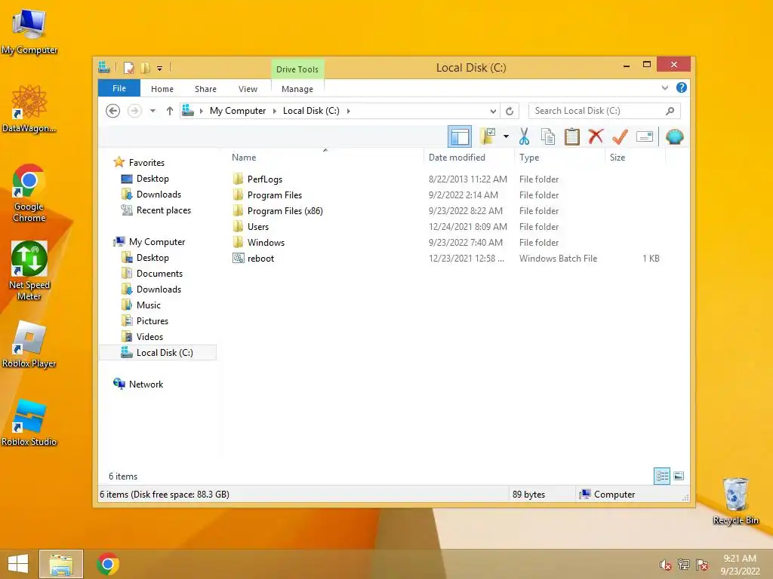Click the orange checkmark Properties icon

click(620, 136)
